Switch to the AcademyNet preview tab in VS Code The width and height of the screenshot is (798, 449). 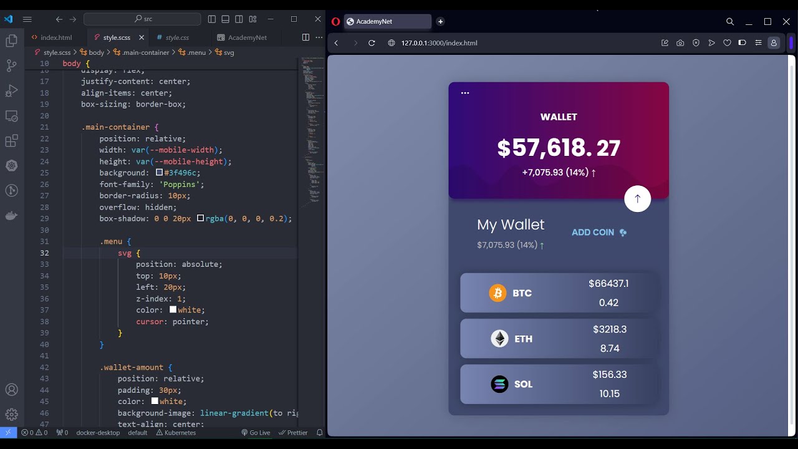click(243, 37)
